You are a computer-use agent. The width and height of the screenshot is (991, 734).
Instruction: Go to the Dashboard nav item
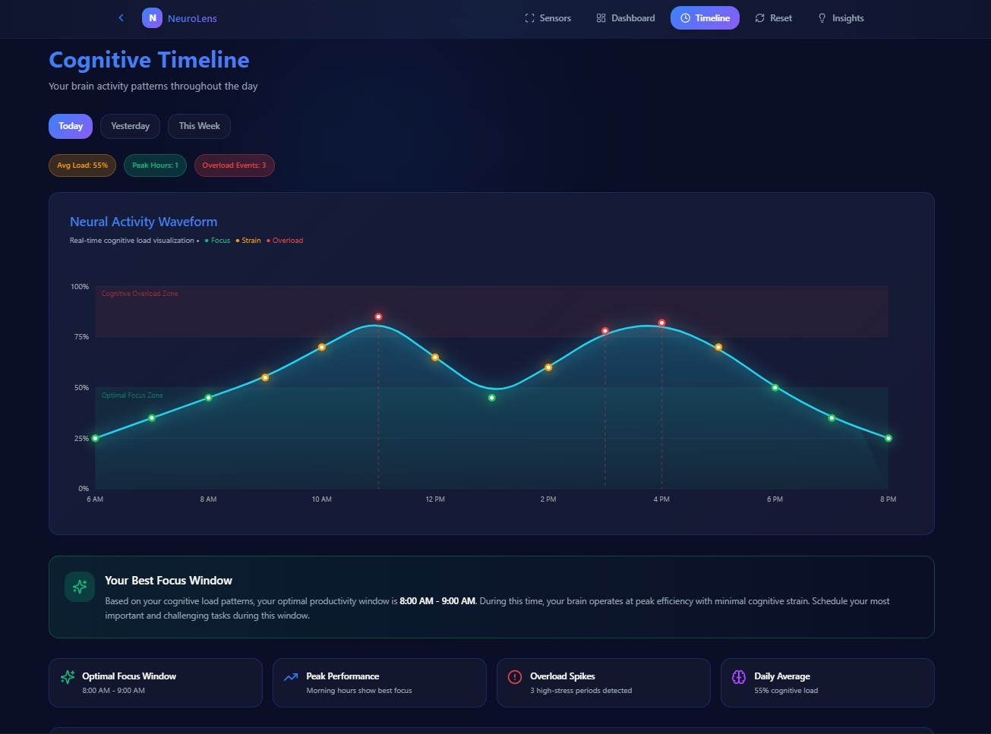point(626,18)
